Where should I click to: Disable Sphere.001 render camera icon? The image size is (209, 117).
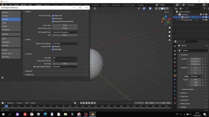click(206, 20)
